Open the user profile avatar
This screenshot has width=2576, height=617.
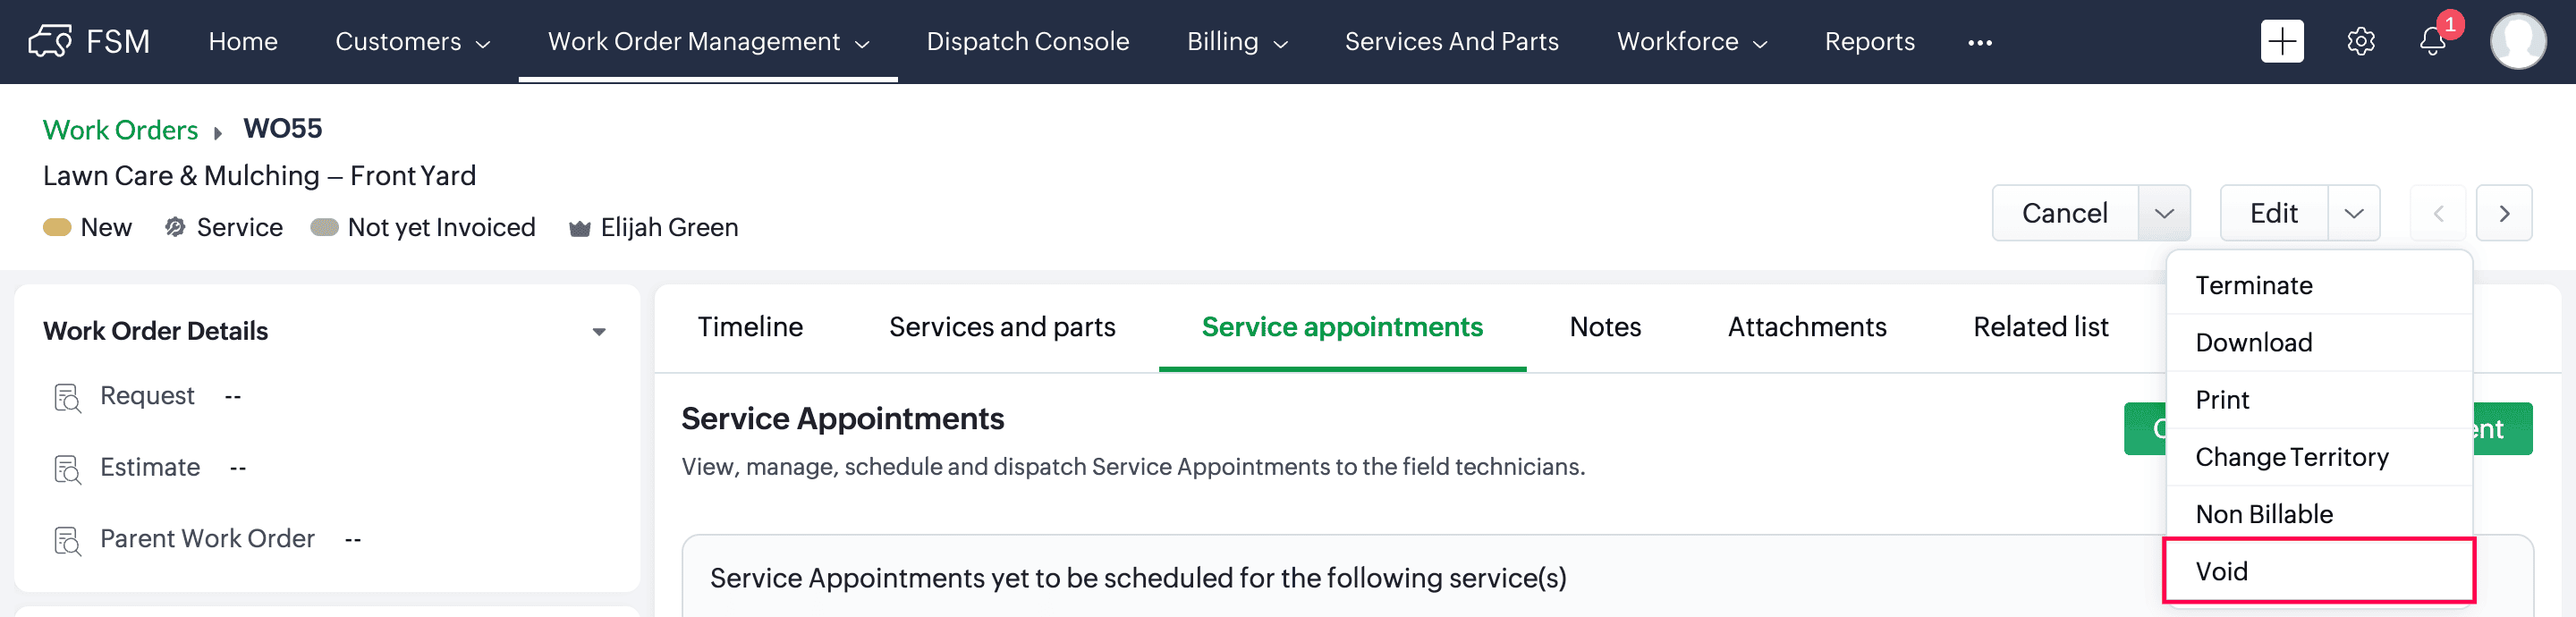coord(2517,41)
